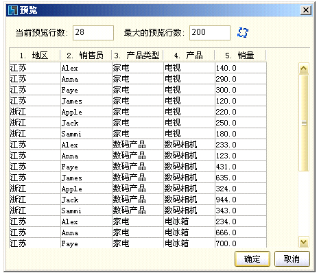Click the app logo icon in title bar
The width and height of the screenshot is (319, 275).
tap(13, 10)
